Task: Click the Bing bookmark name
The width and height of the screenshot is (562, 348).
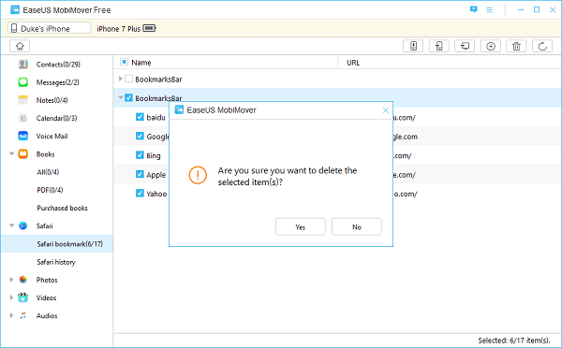Action: 154,155
